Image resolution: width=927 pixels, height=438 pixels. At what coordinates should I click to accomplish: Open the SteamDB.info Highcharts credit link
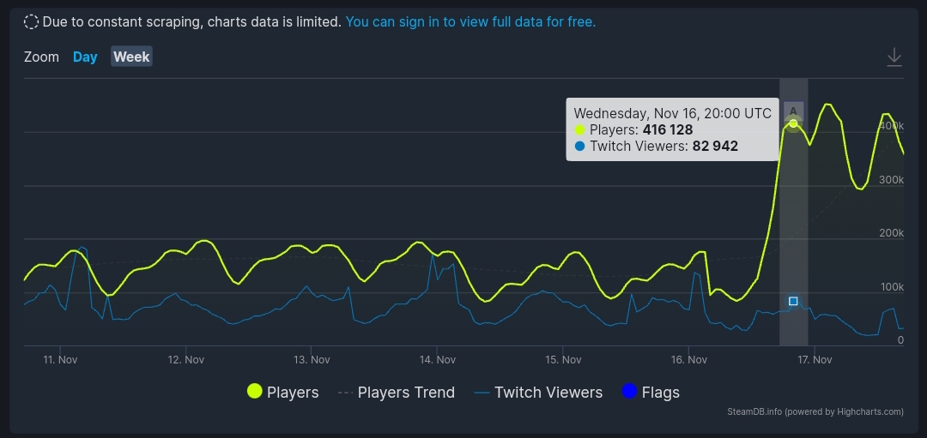click(815, 411)
